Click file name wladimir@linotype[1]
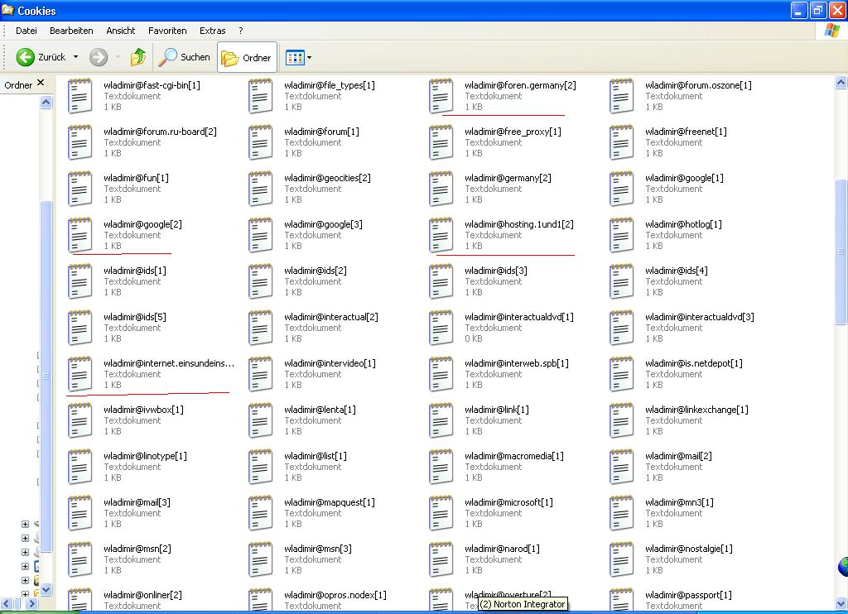Viewport: 848px width, 614px height. click(x=146, y=456)
